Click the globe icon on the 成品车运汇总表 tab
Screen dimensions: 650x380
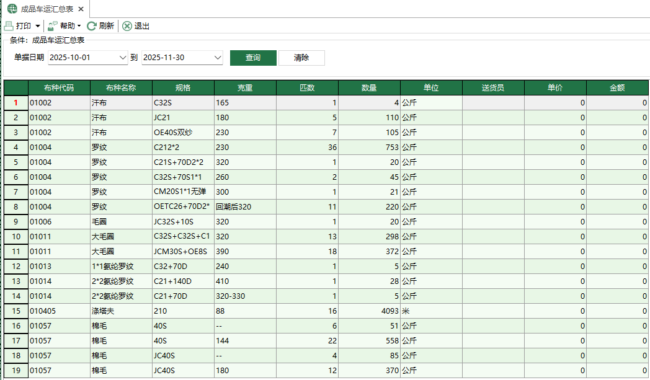[x=12, y=9]
